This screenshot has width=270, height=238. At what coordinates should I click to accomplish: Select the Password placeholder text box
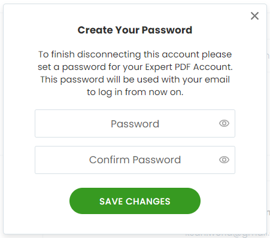[x=135, y=123]
